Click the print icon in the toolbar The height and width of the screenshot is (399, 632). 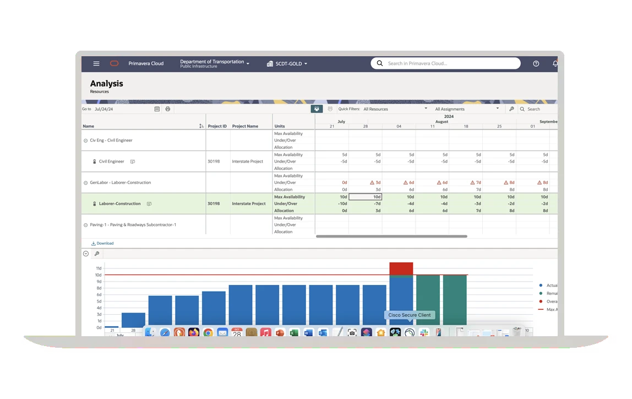(x=168, y=109)
